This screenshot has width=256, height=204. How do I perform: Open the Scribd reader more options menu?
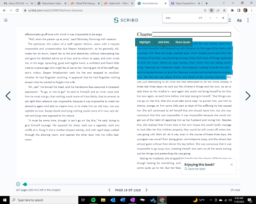[x=248, y=21]
